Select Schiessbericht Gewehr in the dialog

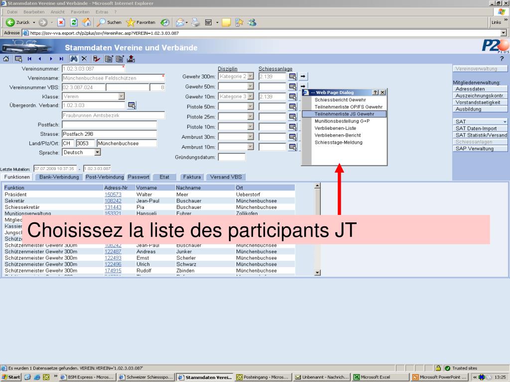coord(340,99)
